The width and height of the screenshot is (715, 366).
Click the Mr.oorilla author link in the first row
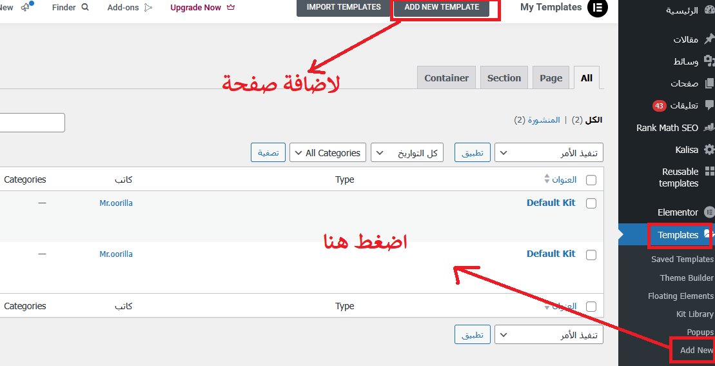click(x=116, y=203)
